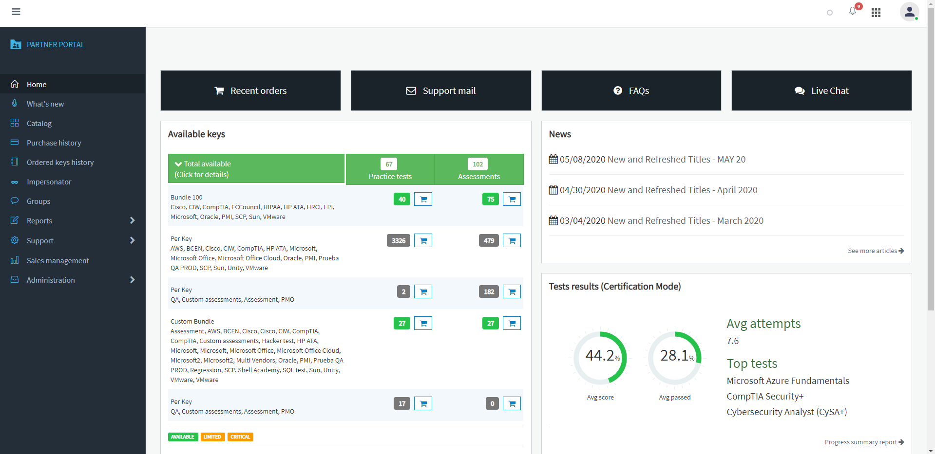Open the hamburger menu icon
Viewport: 935px width, 454px height.
click(16, 12)
